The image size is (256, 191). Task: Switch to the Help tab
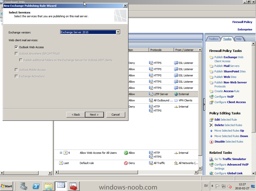coord(238,39)
